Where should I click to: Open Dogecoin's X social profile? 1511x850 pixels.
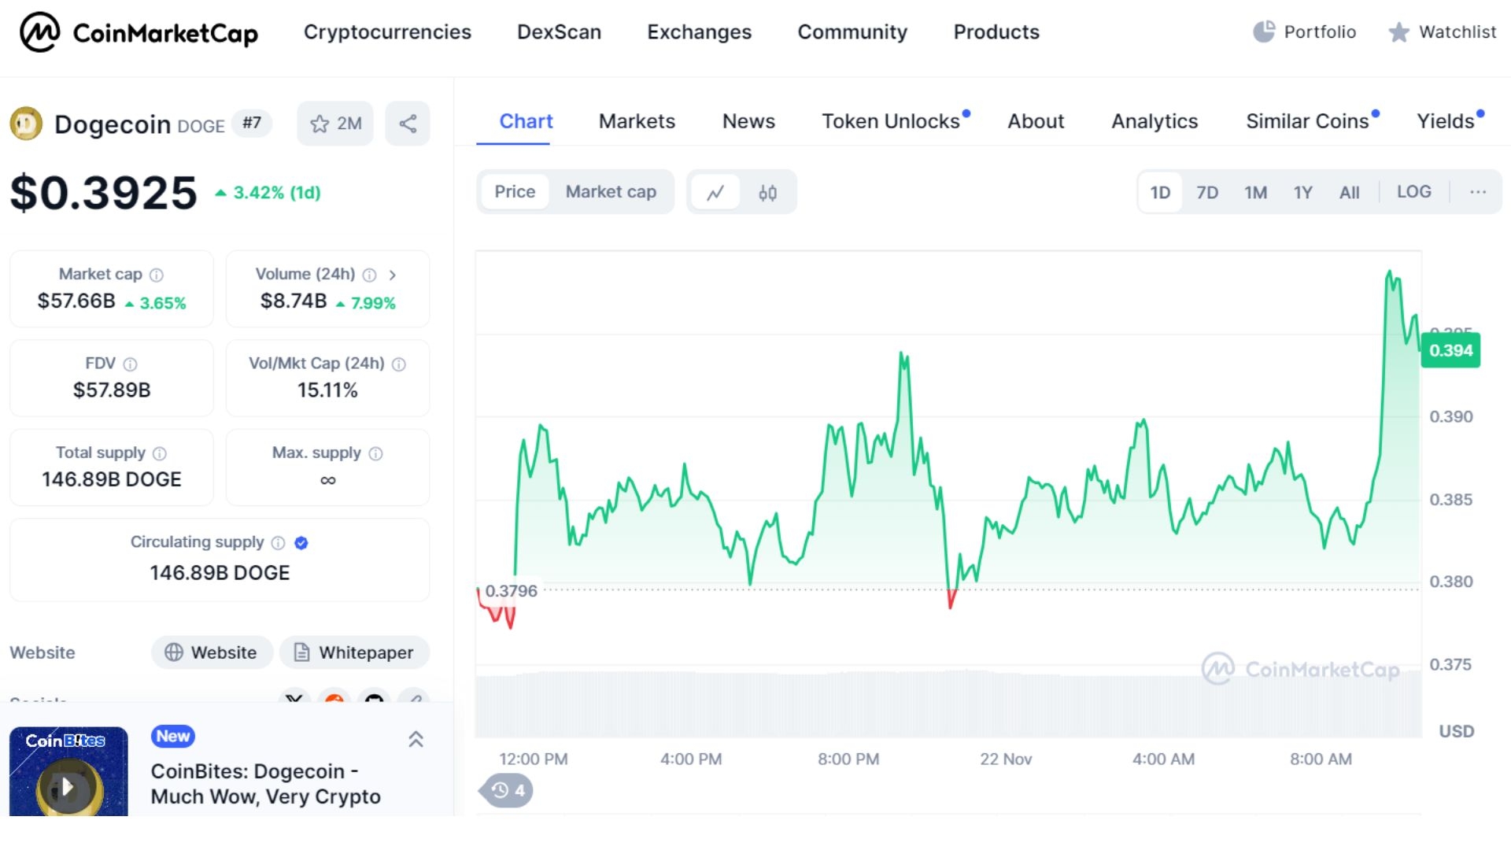294,701
